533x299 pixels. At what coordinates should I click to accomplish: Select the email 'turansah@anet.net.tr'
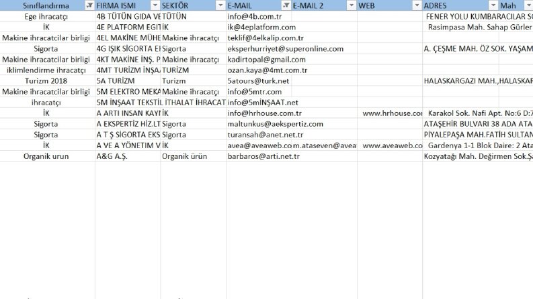pyautogui.click(x=265, y=135)
